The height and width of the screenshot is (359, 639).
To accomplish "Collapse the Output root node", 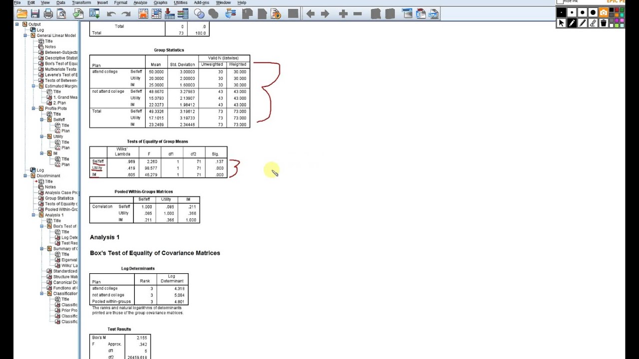I will point(16,24).
